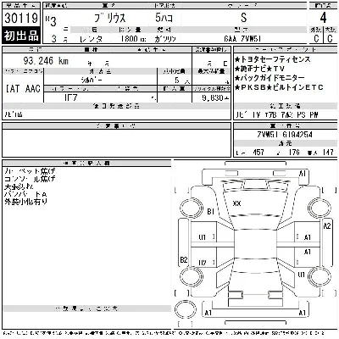Viewport: 339px width, 339px height.
Task: Click the spare tire circle below the car
Action: 186,308
